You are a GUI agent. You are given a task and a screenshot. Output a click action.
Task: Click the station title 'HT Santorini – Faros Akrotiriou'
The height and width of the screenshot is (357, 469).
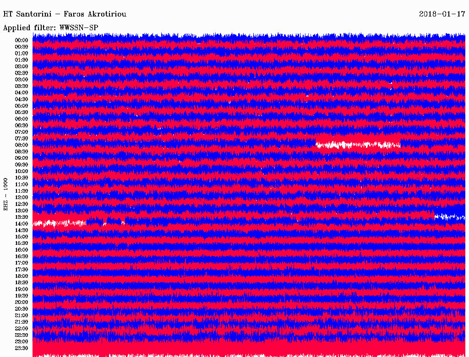[x=65, y=14]
